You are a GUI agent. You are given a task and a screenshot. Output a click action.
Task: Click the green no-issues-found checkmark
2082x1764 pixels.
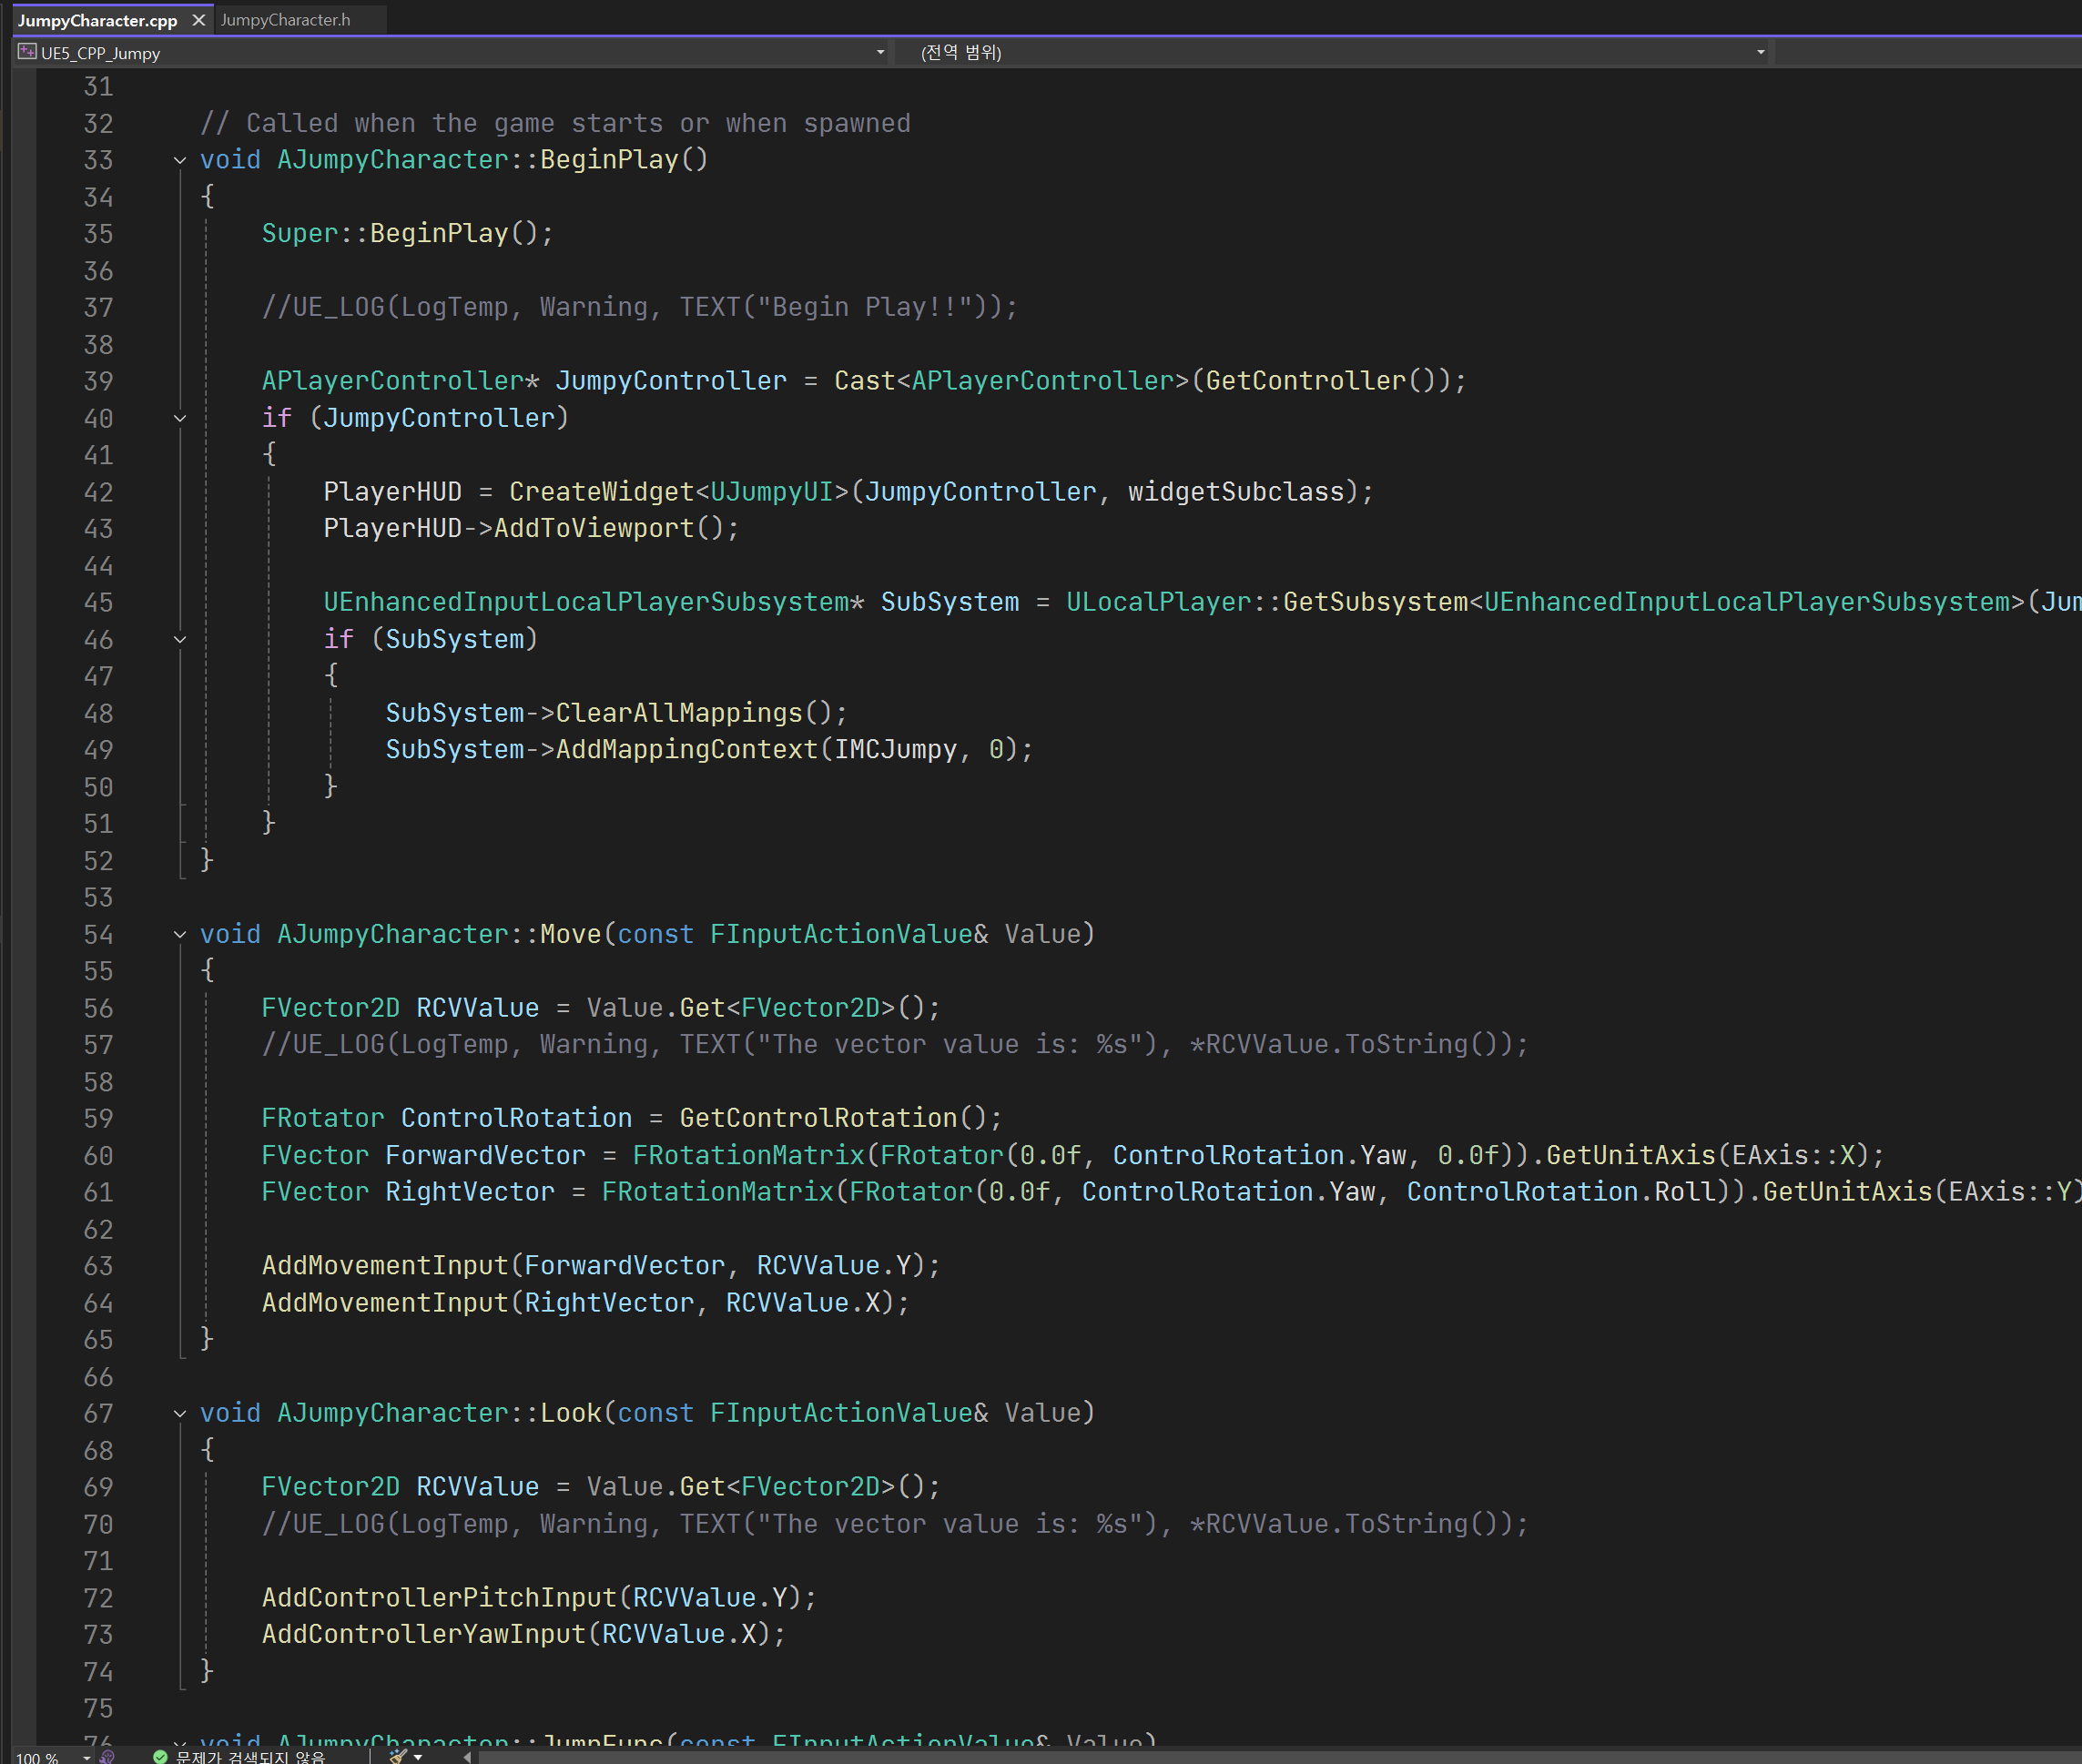[160, 1757]
